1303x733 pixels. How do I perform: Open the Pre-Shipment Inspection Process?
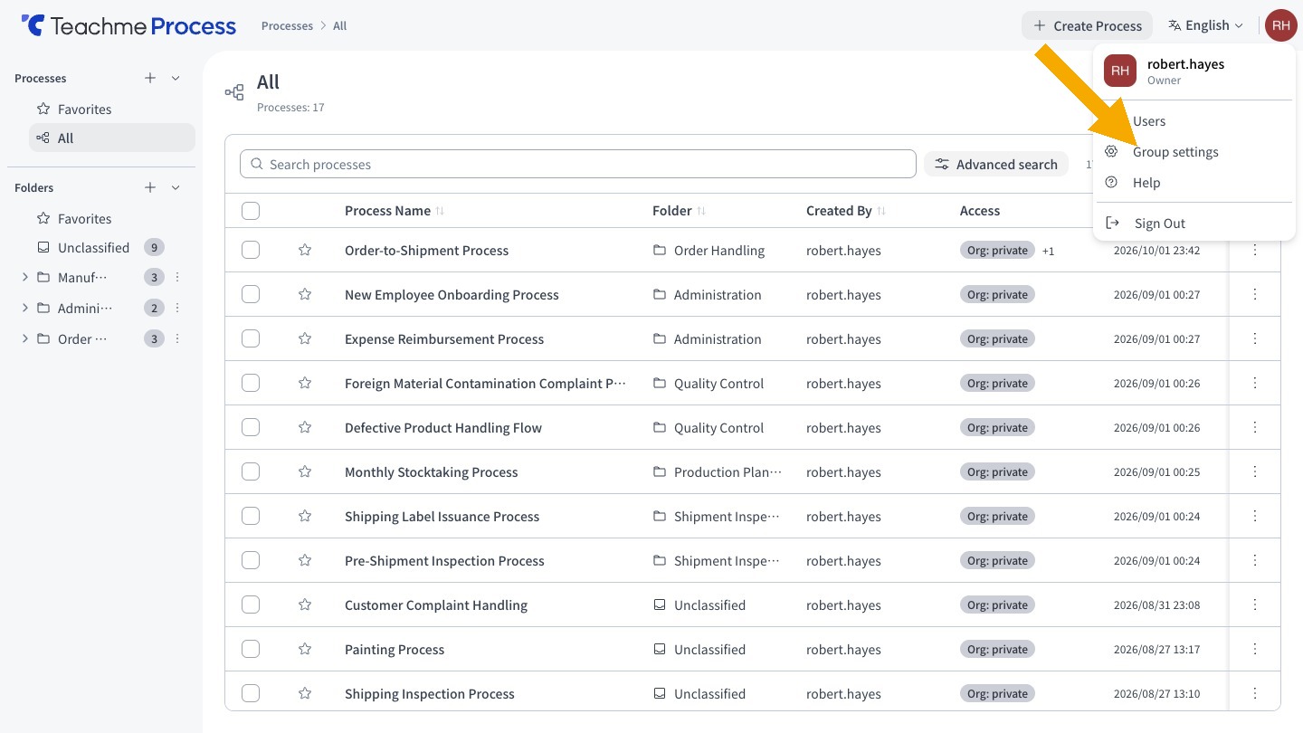point(444,560)
